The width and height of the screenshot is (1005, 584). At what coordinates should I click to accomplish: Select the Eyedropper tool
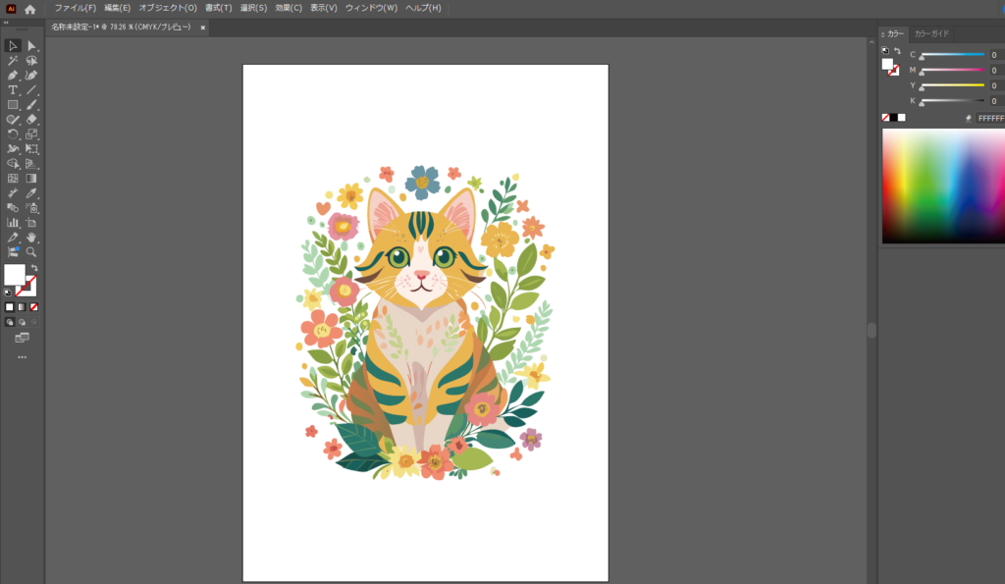tap(31, 193)
